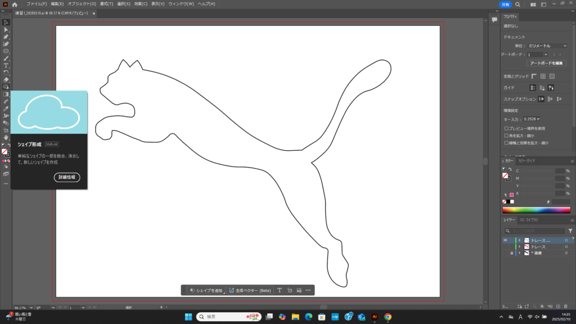The width and height of the screenshot is (576, 324).
Task: Click the layer search filter icon
Action: tap(570, 231)
